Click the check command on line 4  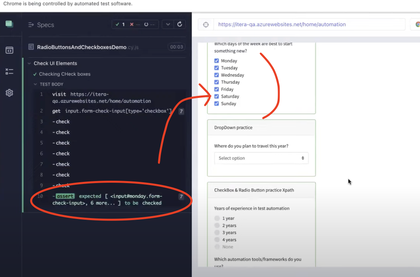(109, 132)
